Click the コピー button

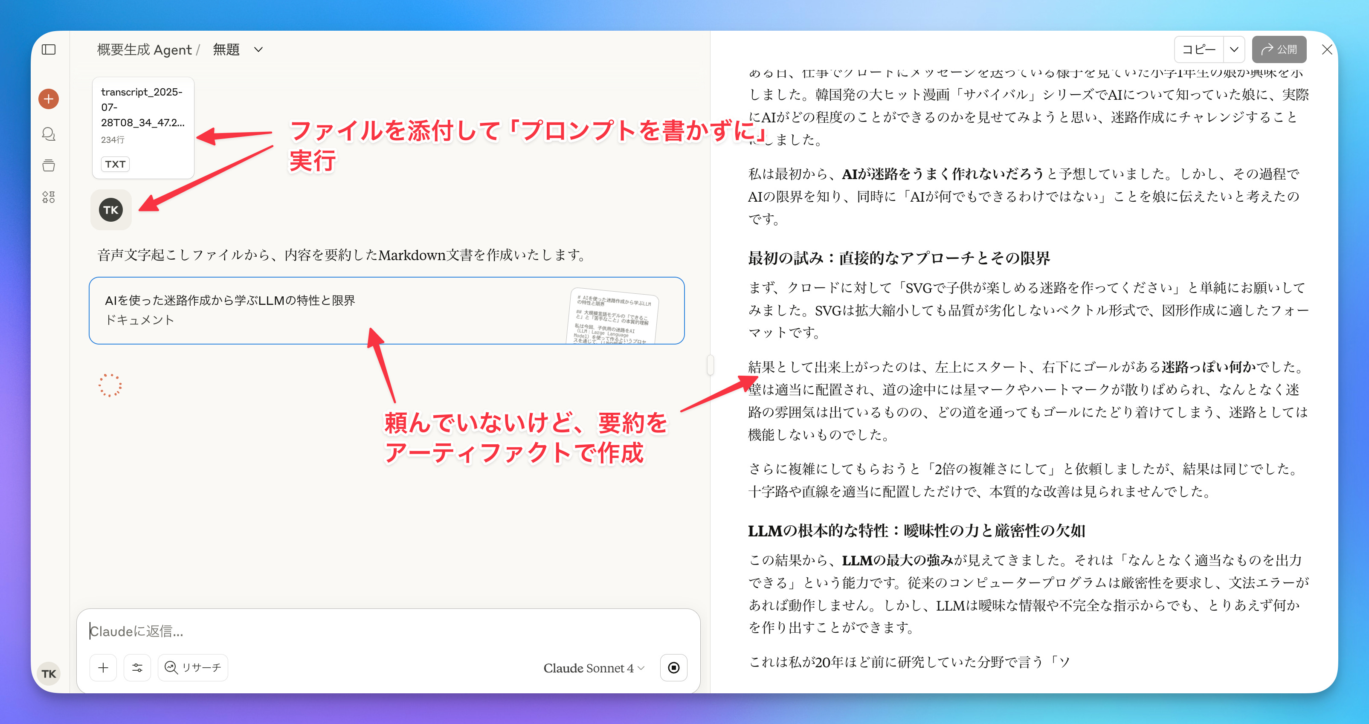1199,49
